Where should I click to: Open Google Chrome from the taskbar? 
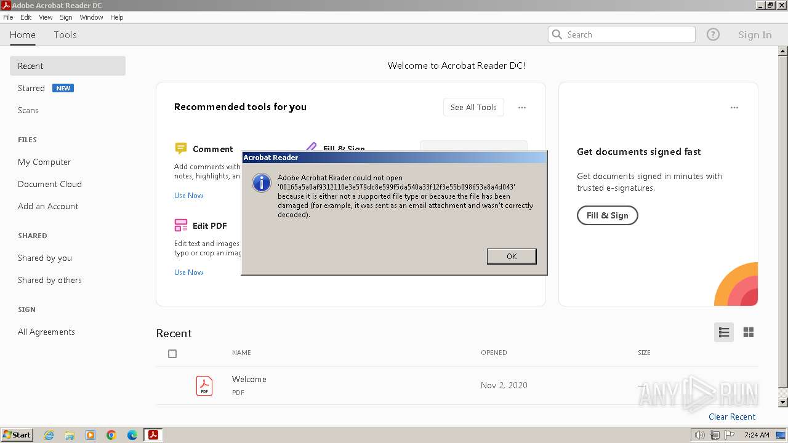coord(111,435)
